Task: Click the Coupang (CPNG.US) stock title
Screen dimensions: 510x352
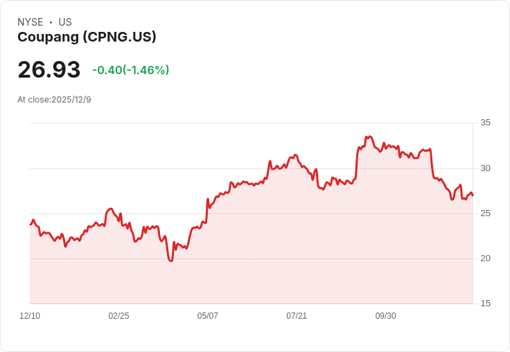Action: [87, 37]
